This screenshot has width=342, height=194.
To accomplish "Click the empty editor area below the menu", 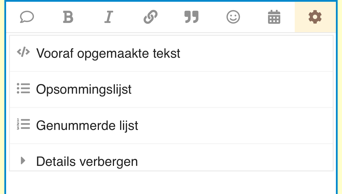I will 171,183.
